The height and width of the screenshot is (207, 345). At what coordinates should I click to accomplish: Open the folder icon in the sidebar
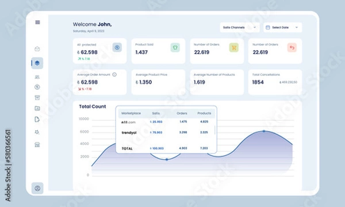click(37, 108)
